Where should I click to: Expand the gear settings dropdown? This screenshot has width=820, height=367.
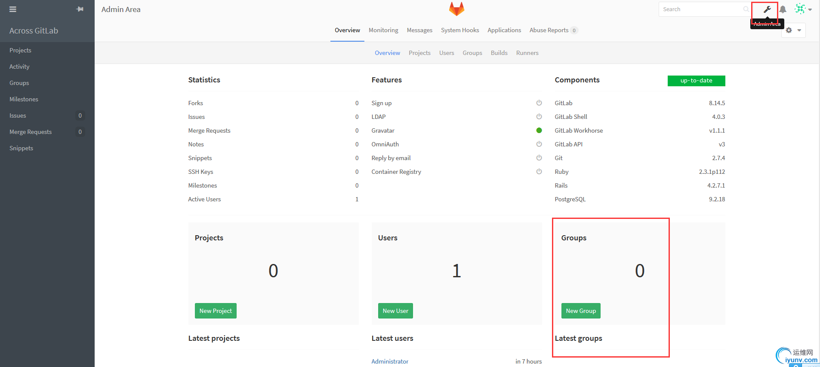[793, 30]
